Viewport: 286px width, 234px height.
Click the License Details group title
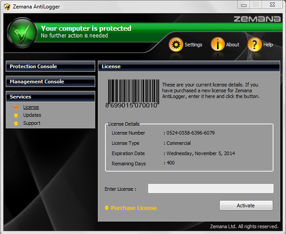coord(123,124)
